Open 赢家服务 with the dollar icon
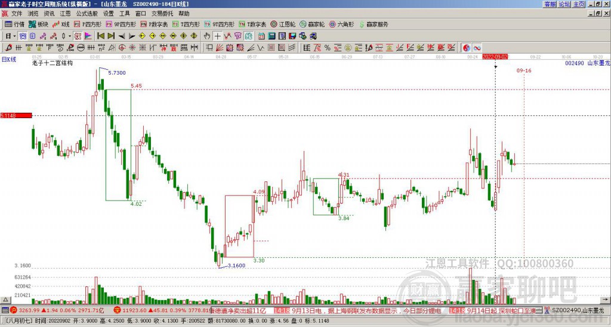Image resolution: width=611 pixels, height=327 pixels. pos(374,24)
